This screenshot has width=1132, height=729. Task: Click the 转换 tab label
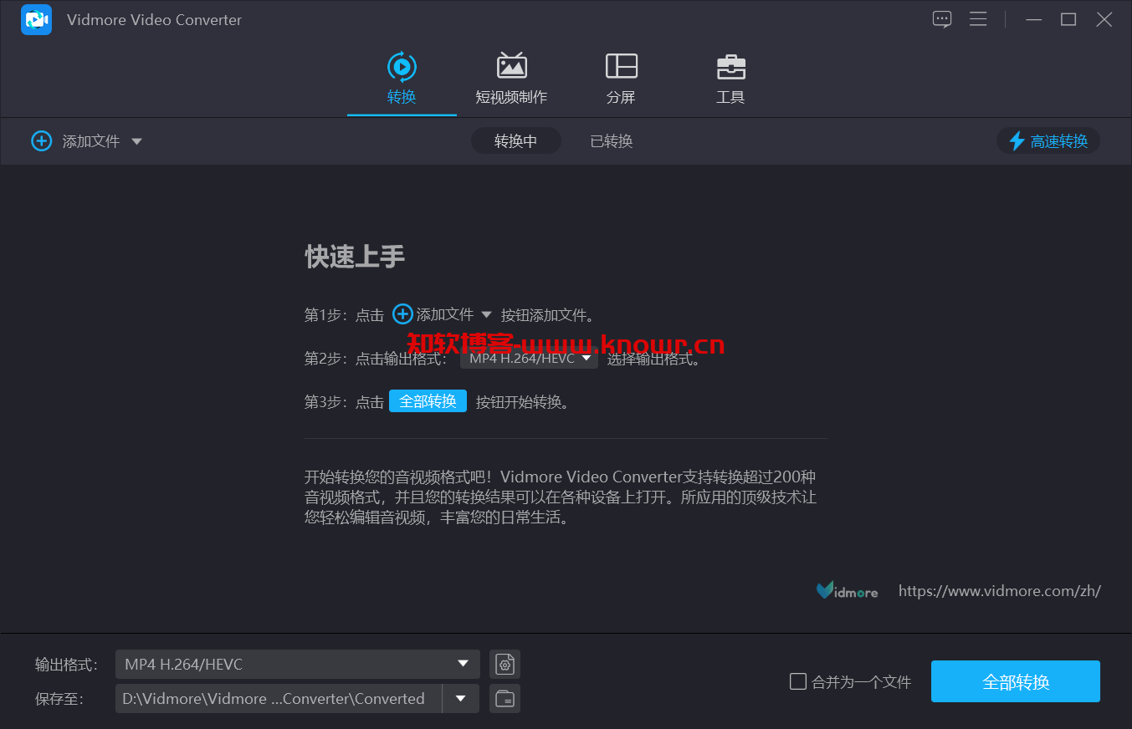coord(402,97)
